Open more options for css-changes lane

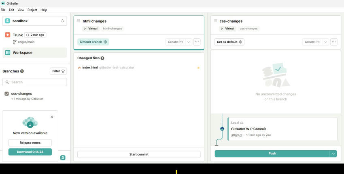pos(334,42)
